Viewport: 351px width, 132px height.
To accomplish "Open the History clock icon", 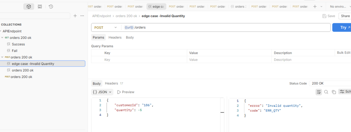I will [x=51, y=7].
